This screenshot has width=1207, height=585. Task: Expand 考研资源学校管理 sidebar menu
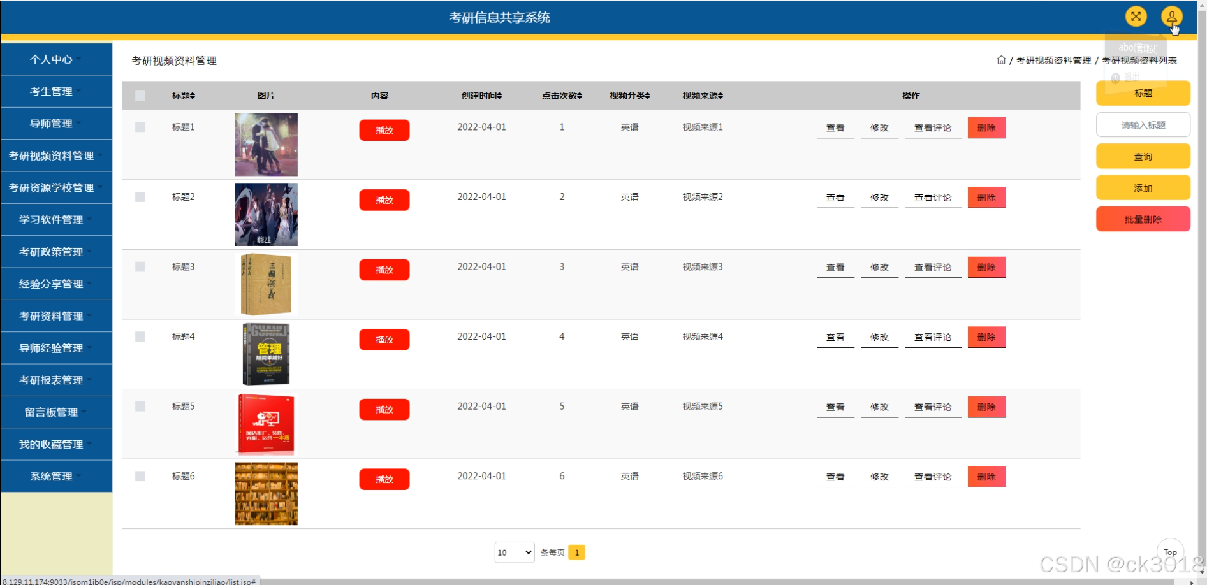click(x=56, y=187)
